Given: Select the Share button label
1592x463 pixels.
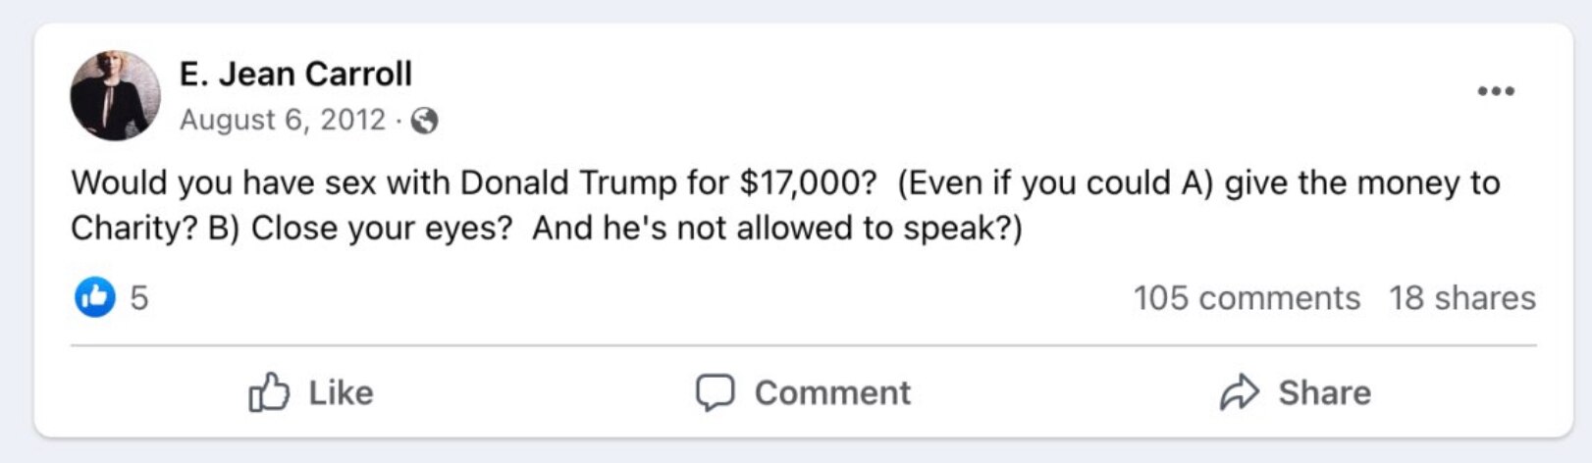Looking at the screenshot, I should 1324,392.
